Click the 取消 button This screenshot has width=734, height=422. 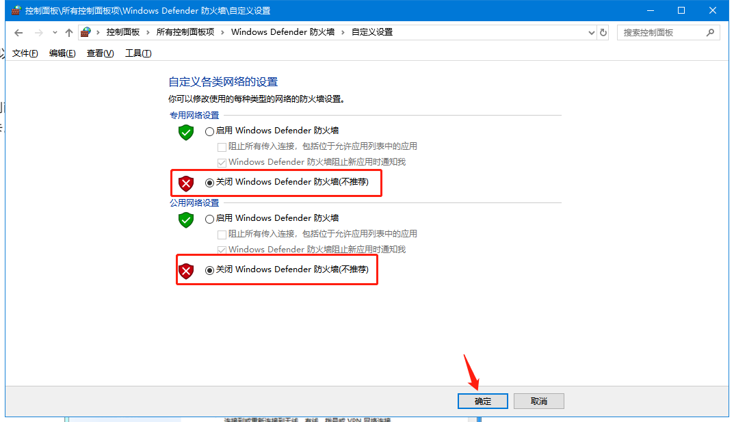(539, 401)
